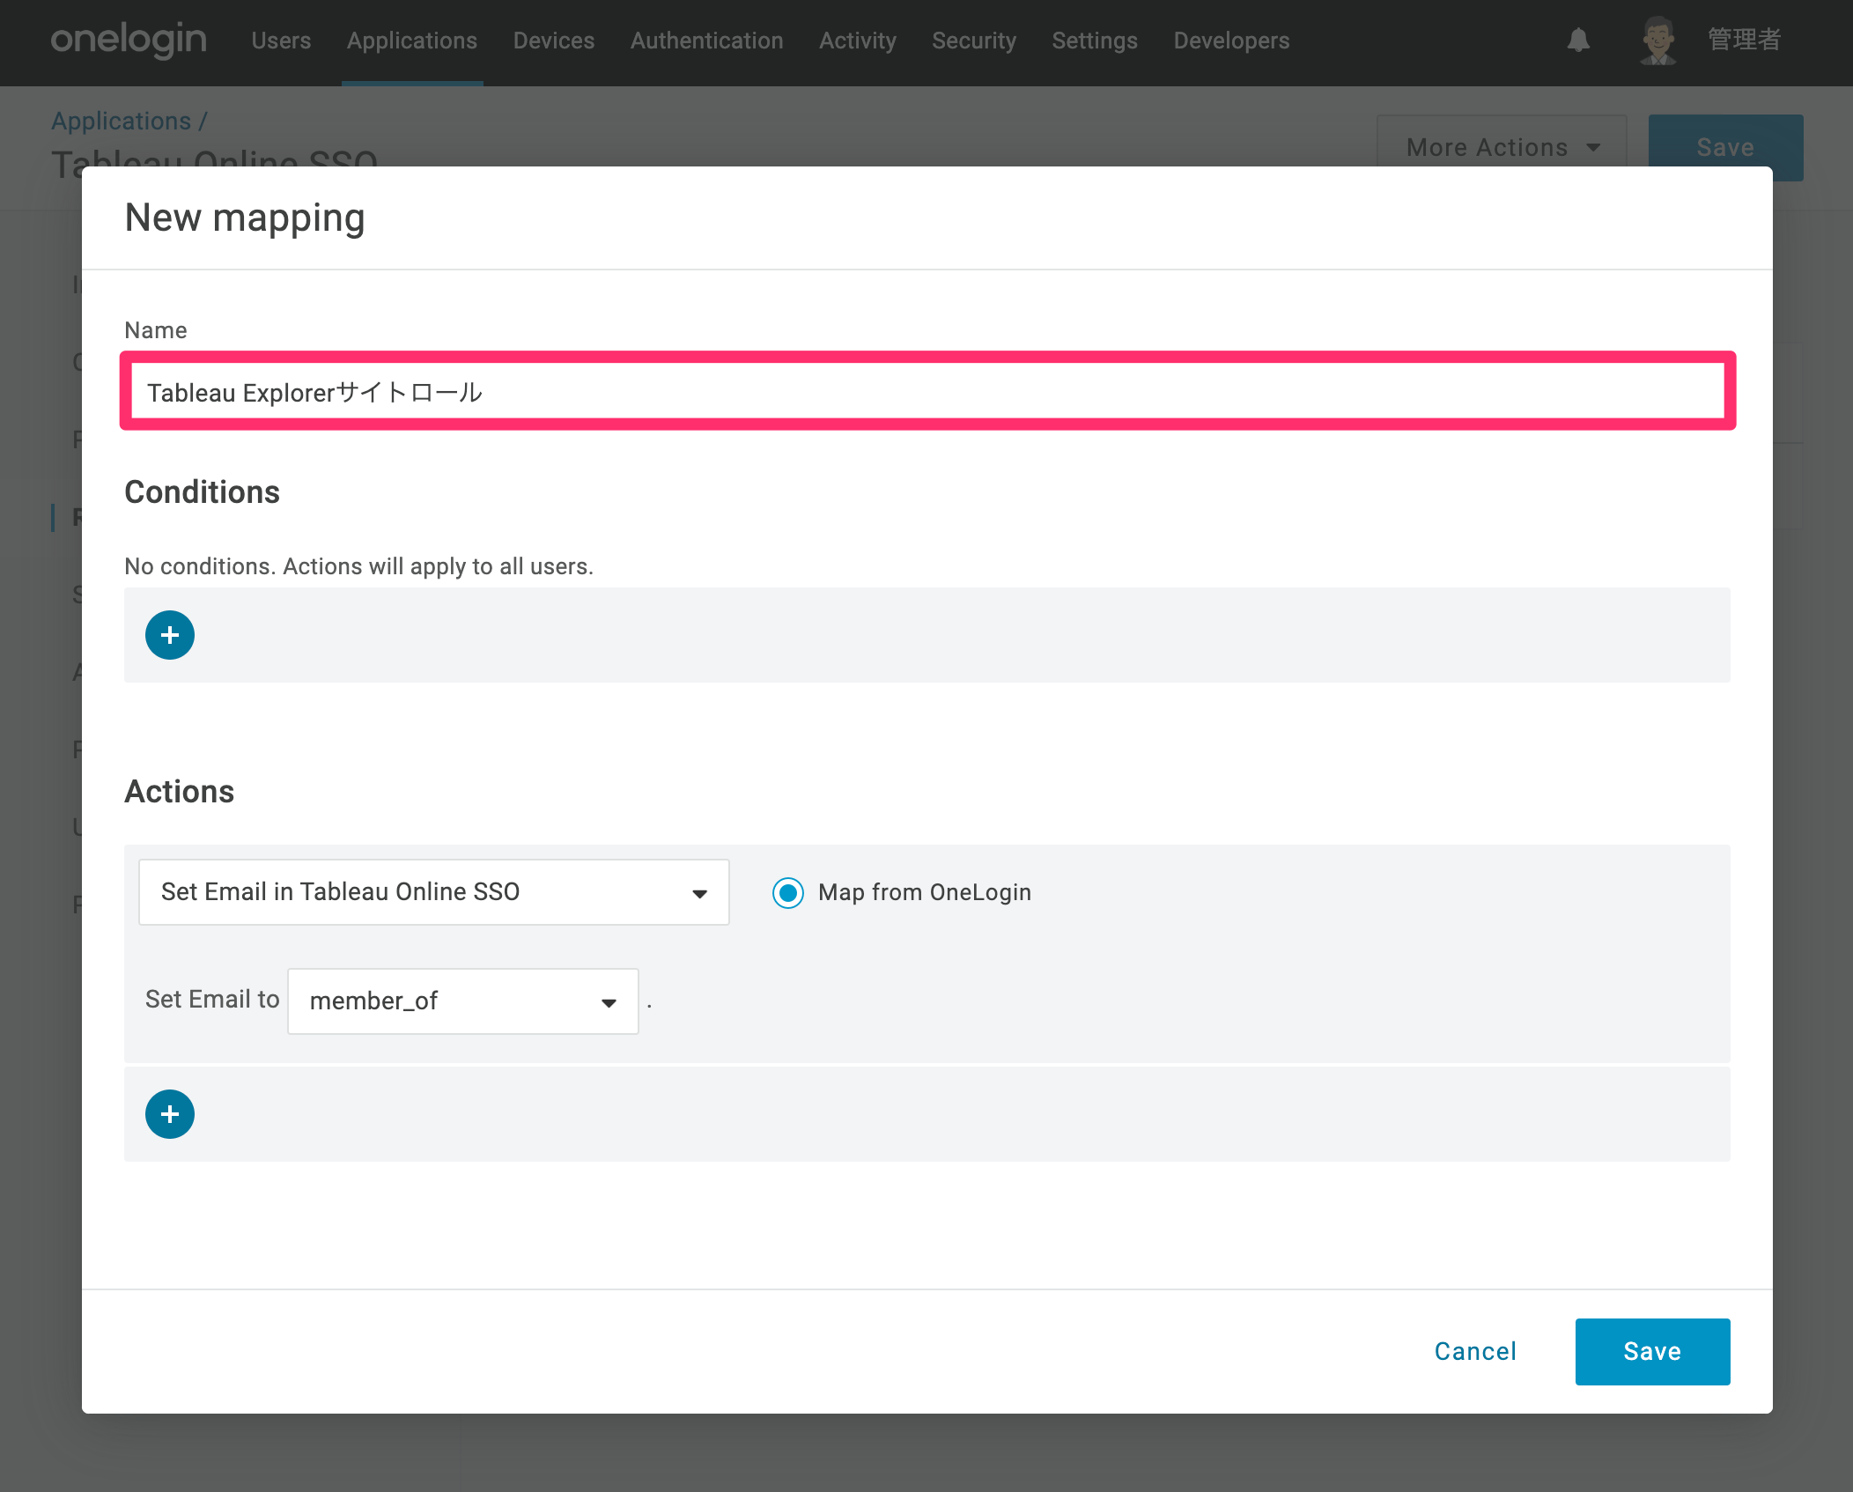
Task: Open the Activity menu
Action: (858, 41)
